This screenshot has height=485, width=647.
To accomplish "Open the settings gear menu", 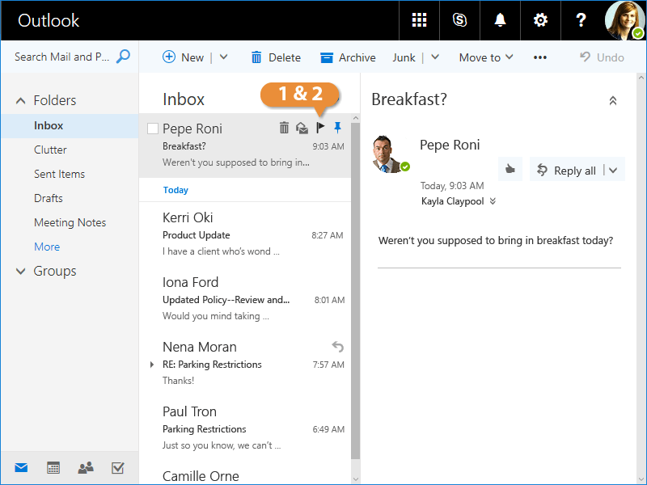I will 540,20.
